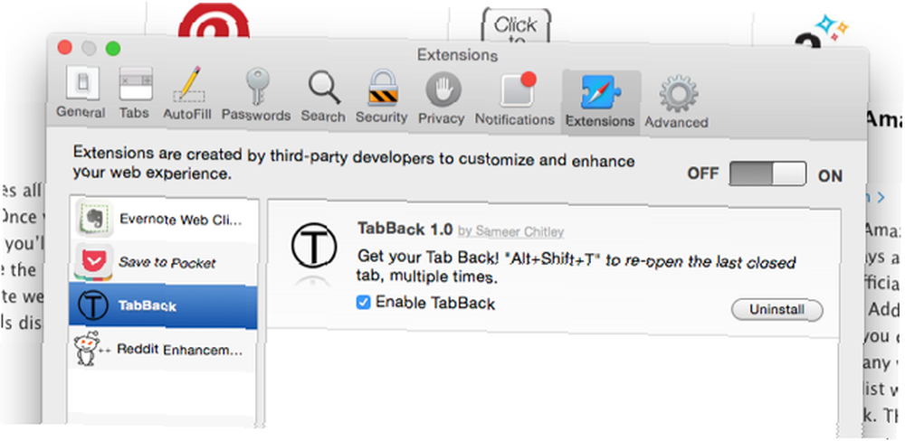Toggle the Extensions OFF/ON switch
The image size is (905, 441).
point(767,174)
